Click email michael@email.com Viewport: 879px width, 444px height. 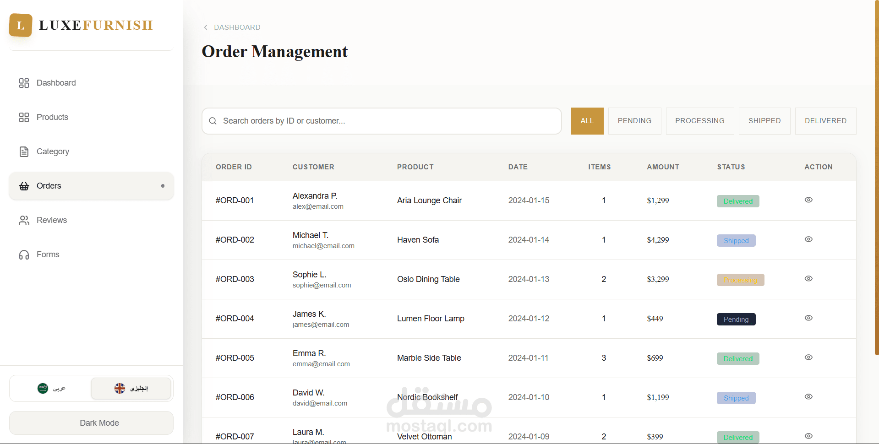pos(323,246)
